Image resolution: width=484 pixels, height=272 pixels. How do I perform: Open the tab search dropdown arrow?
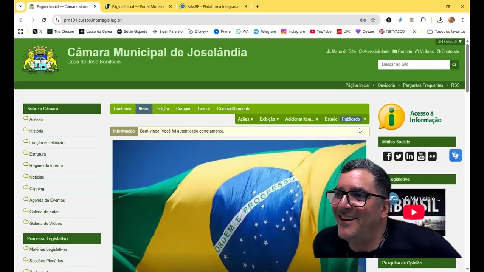[x=20, y=6]
